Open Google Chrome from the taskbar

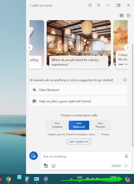pyautogui.click(x=8, y=179)
